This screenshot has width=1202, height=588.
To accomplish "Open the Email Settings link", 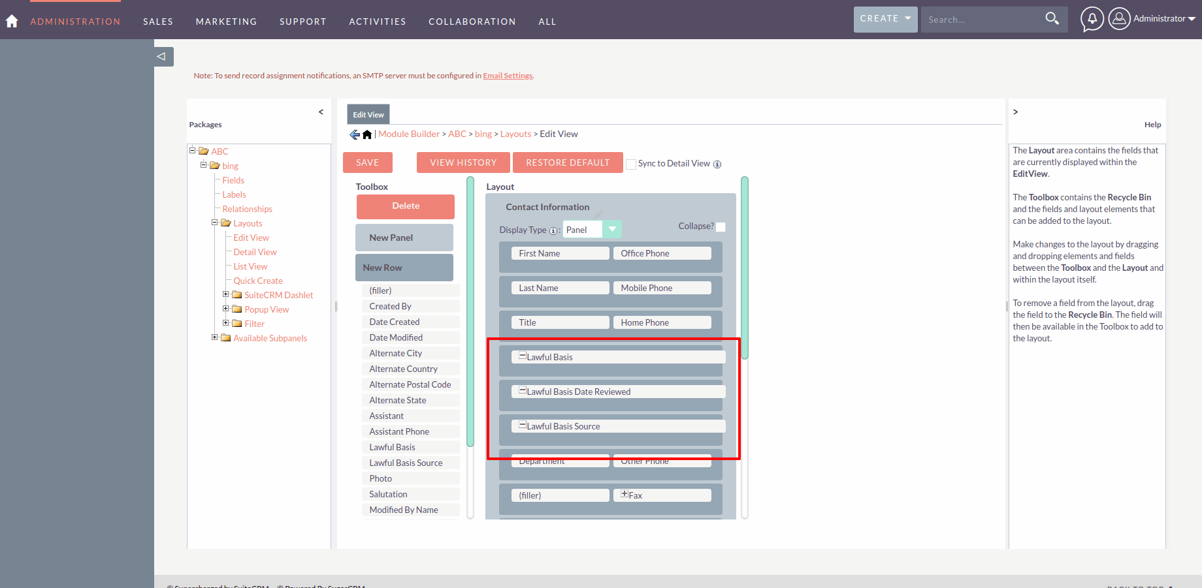I will pos(508,76).
